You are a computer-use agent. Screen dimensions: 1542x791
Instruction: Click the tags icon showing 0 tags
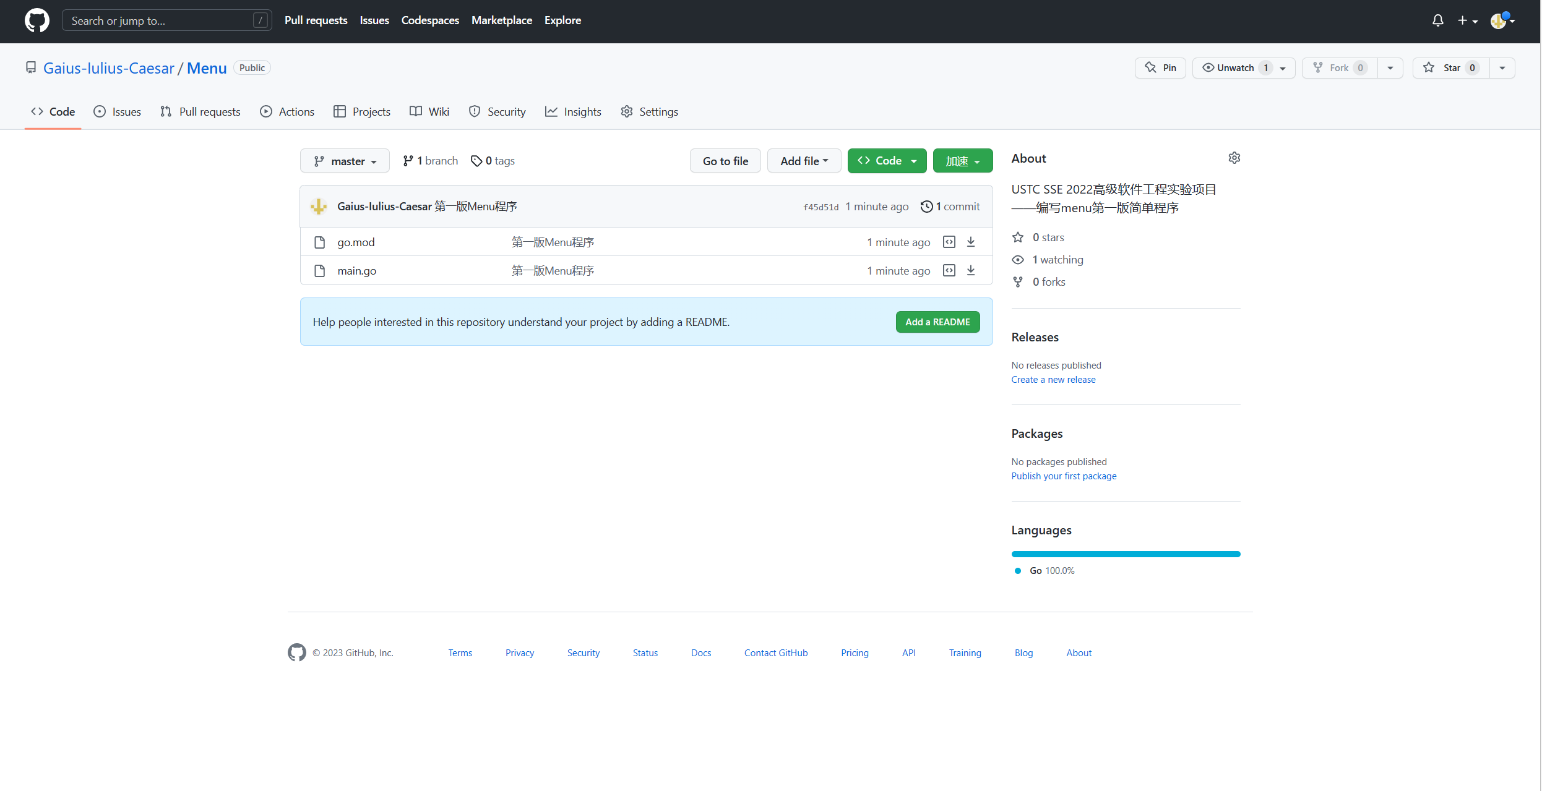[x=476, y=161]
